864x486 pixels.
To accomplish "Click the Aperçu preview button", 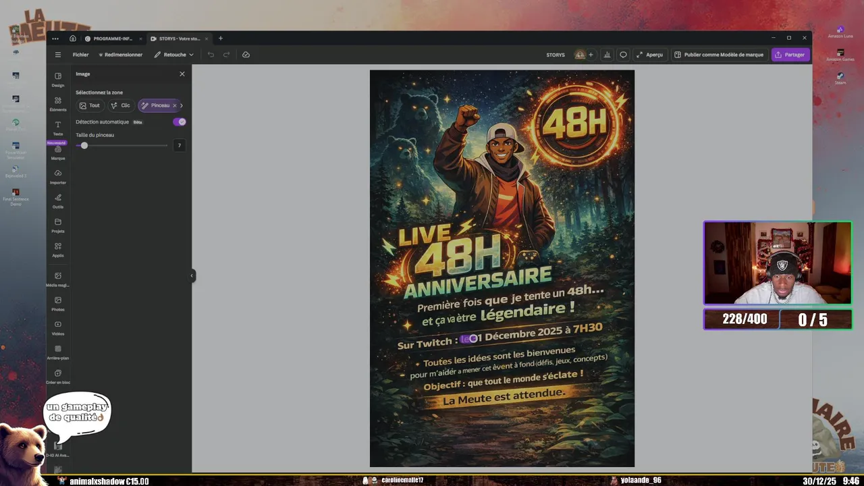I will (x=649, y=55).
